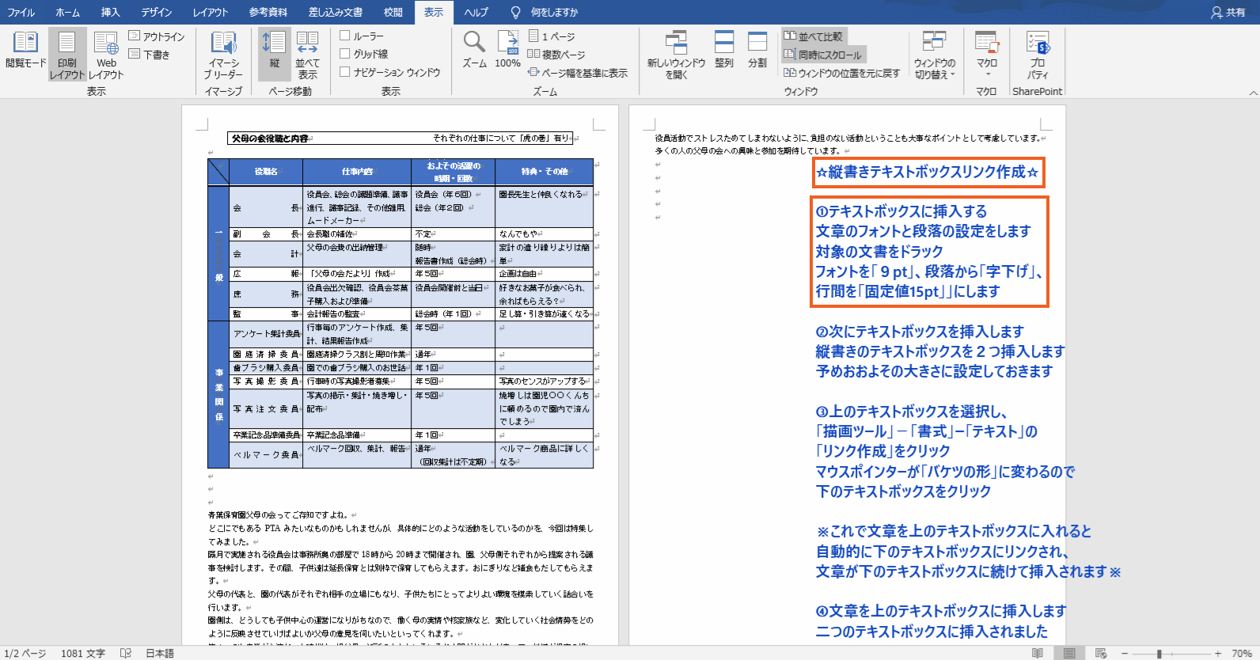This screenshot has height=660, width=1260.
Task: Collapse the ribbon with the chevron
Action: (x=1253, y=93)
